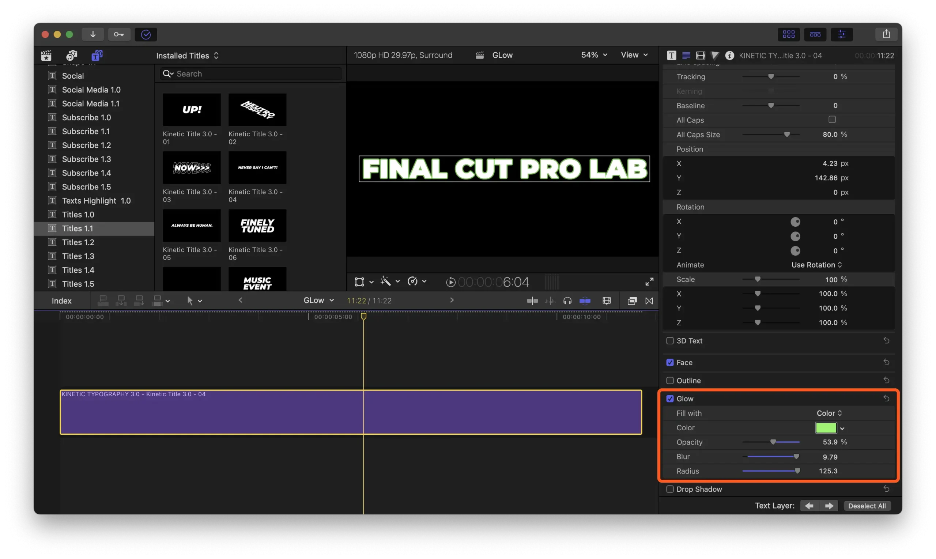Screen dimensions: 936x559
Task: Select the Titles 1.4 category
Action: tap(94, 270)
